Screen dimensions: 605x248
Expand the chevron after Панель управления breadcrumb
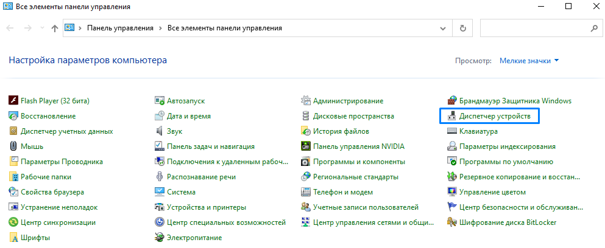160,28
